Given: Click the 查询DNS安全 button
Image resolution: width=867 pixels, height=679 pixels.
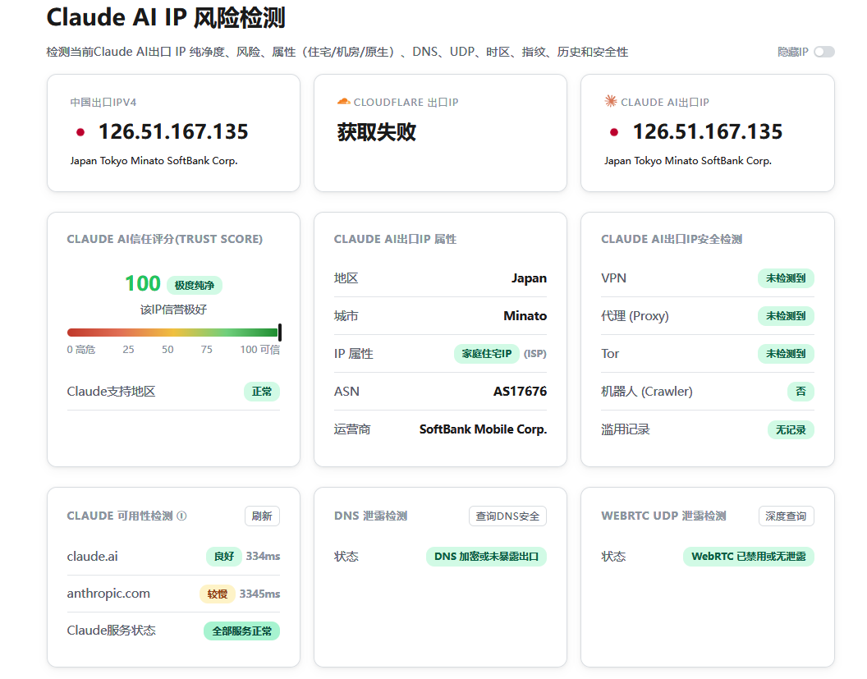Looking at the screenshot, I should 507,516.
